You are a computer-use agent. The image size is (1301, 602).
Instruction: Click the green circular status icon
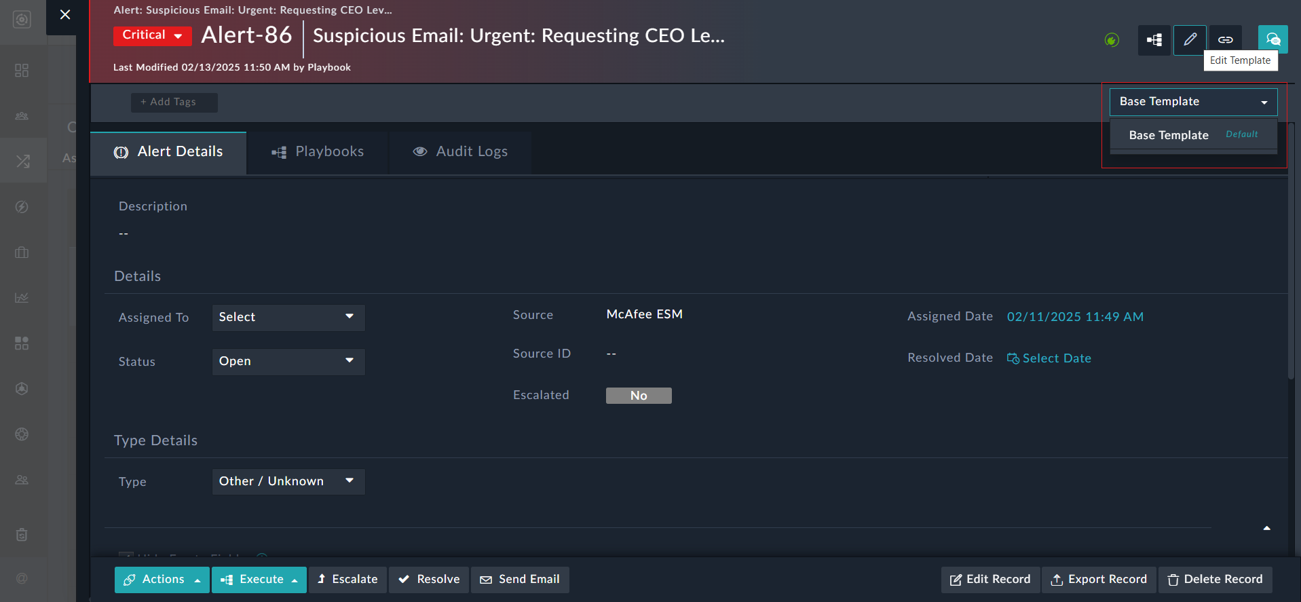pyautogui.click(x=1112, y=40)
